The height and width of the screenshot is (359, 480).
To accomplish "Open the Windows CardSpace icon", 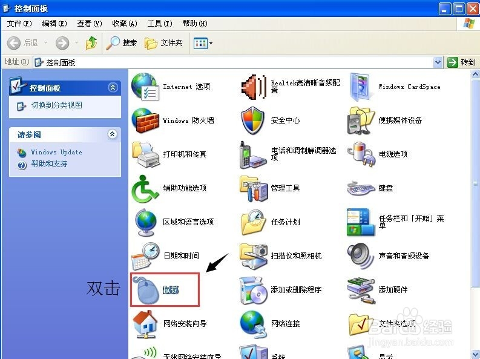I will [x=360, y=87].
